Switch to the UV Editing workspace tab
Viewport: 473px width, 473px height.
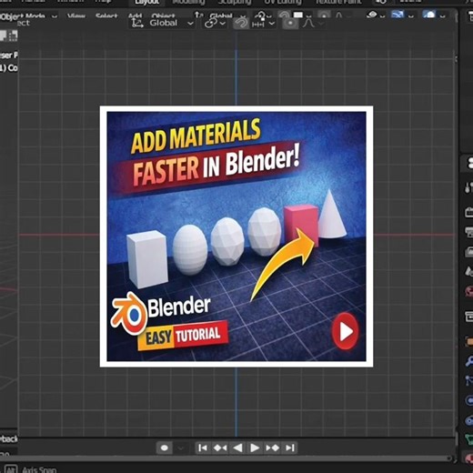[x=283, y=3]
